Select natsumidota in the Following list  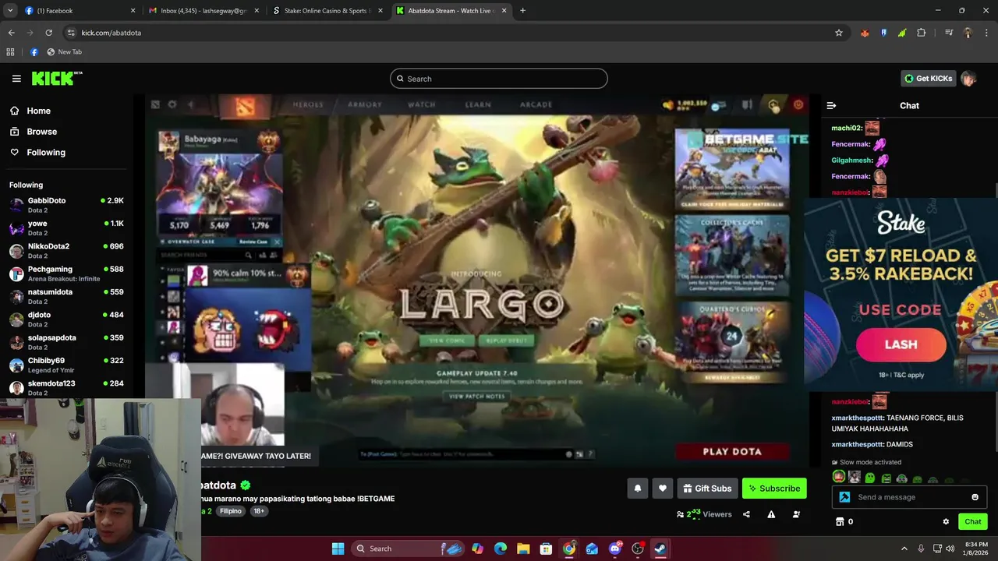pos(66,296)
